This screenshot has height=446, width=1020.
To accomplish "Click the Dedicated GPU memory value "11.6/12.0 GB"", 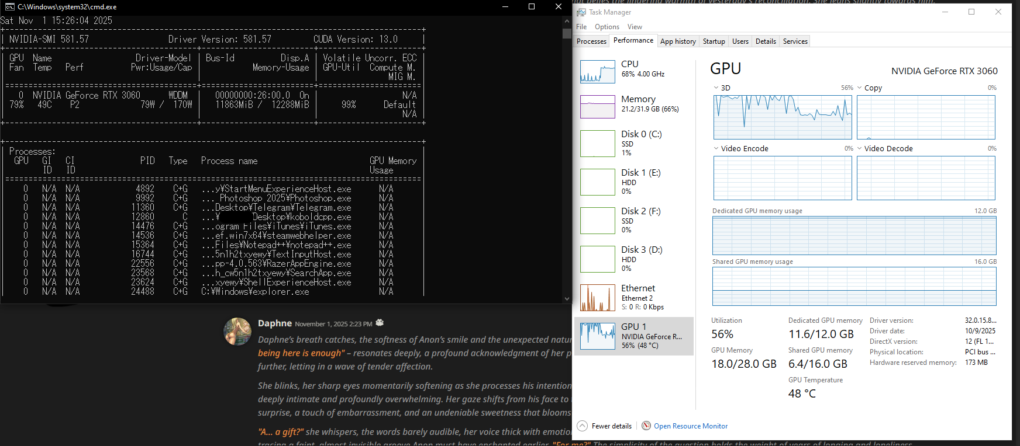I will 821,334.
